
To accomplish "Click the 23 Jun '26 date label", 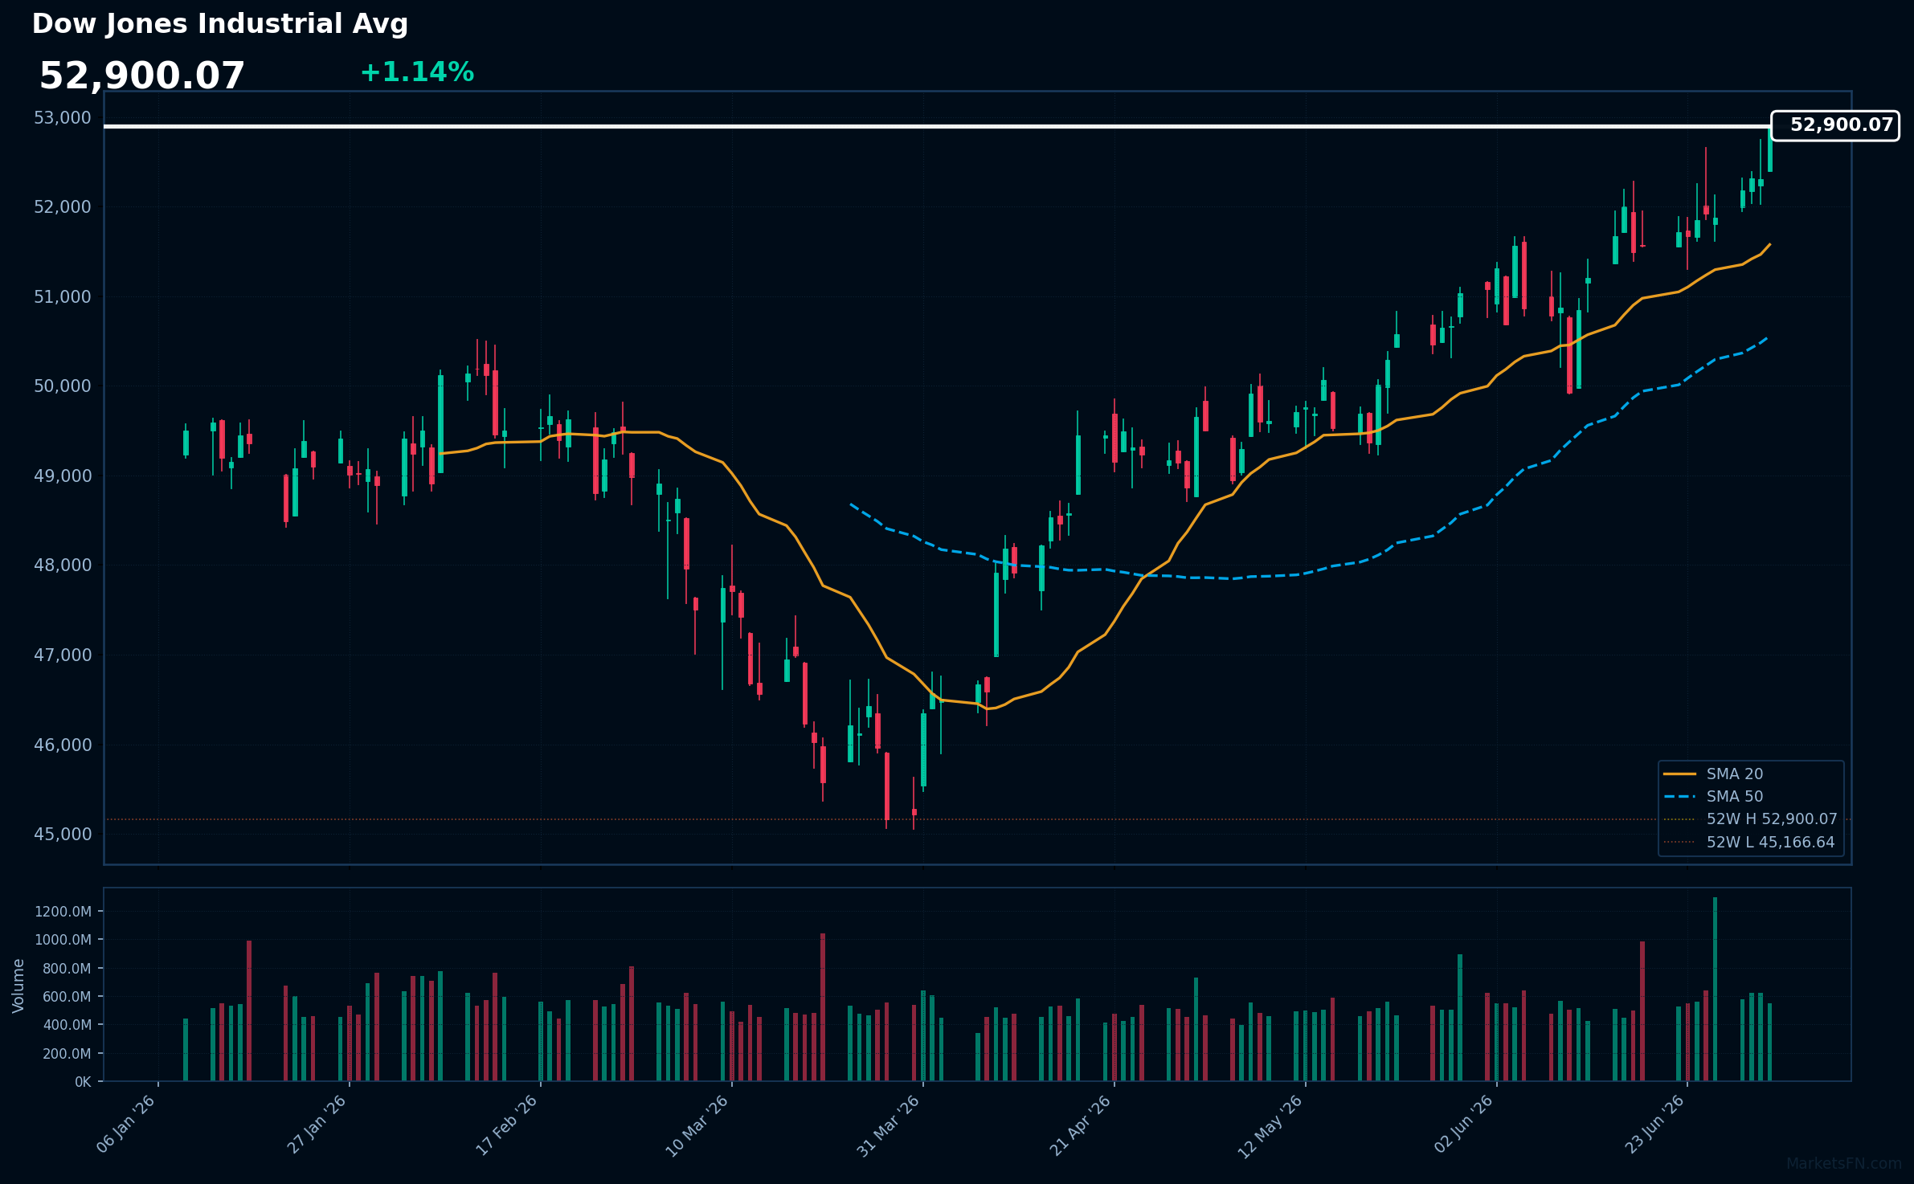I will click(1655, 1124).
